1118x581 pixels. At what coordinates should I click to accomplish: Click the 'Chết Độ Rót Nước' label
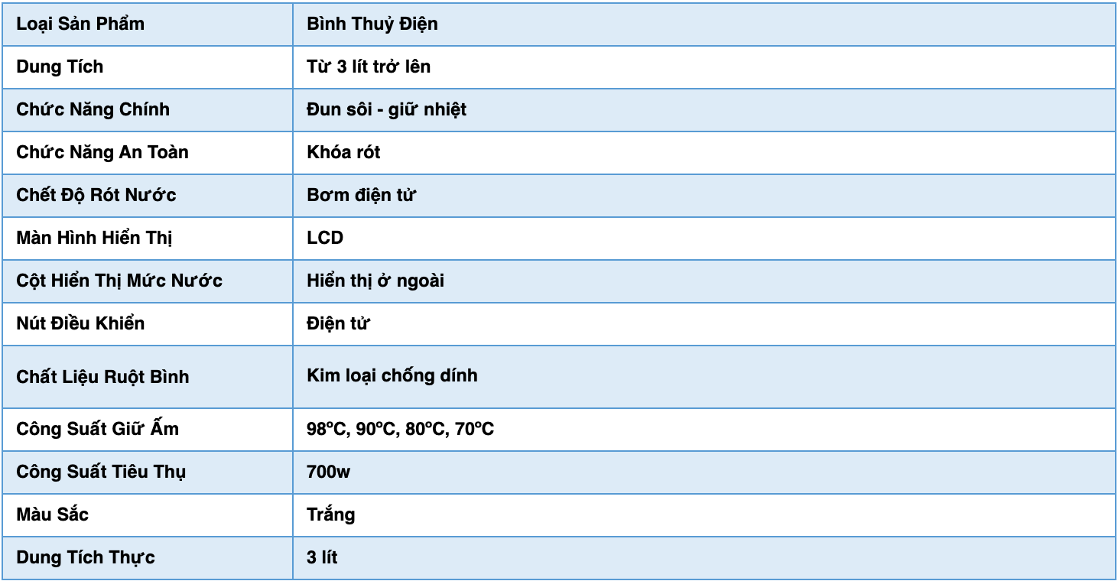pos(96,195)
